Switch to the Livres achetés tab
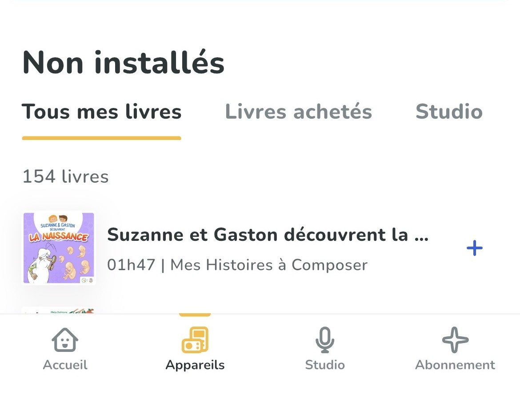520x403 pixels. 299,112
